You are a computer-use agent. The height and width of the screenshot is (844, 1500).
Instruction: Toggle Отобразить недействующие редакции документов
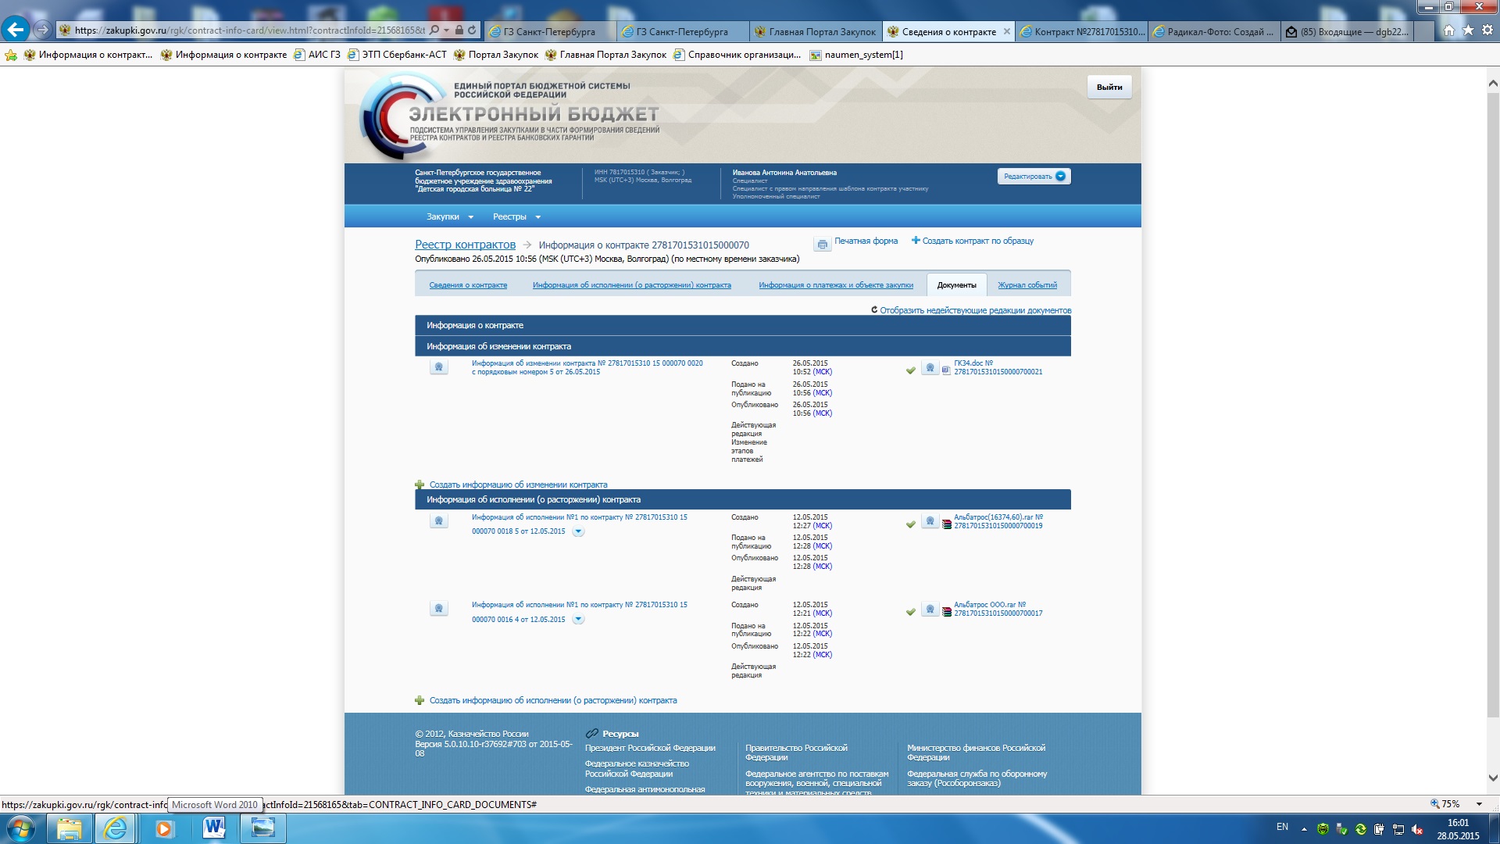[x=974, y=310]
